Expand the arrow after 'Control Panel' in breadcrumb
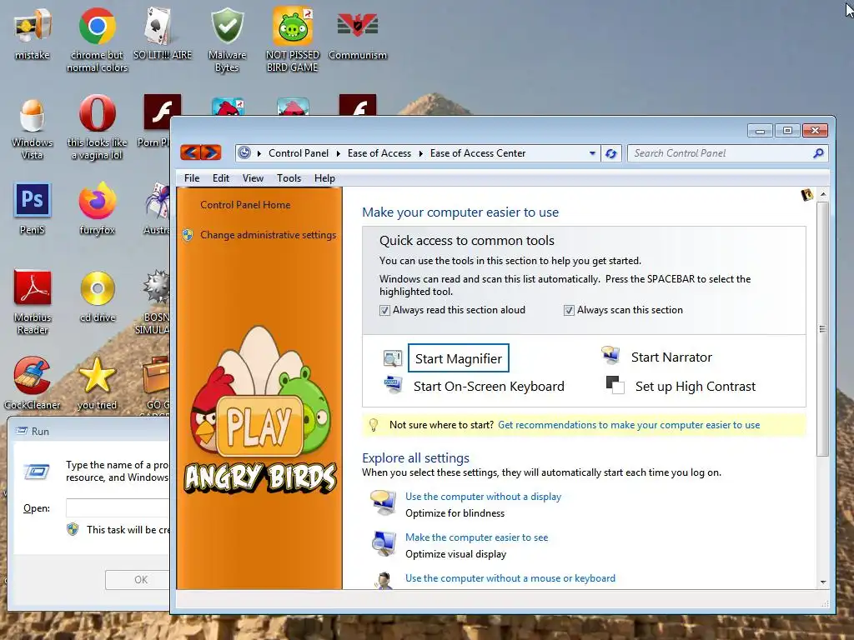Image resolution: width=854 pixels, height=640 pixels. coord(339,153)
